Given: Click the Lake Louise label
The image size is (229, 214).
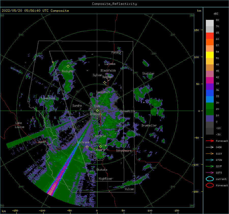Looking at the screenshot, I should (x=20, y=125).
